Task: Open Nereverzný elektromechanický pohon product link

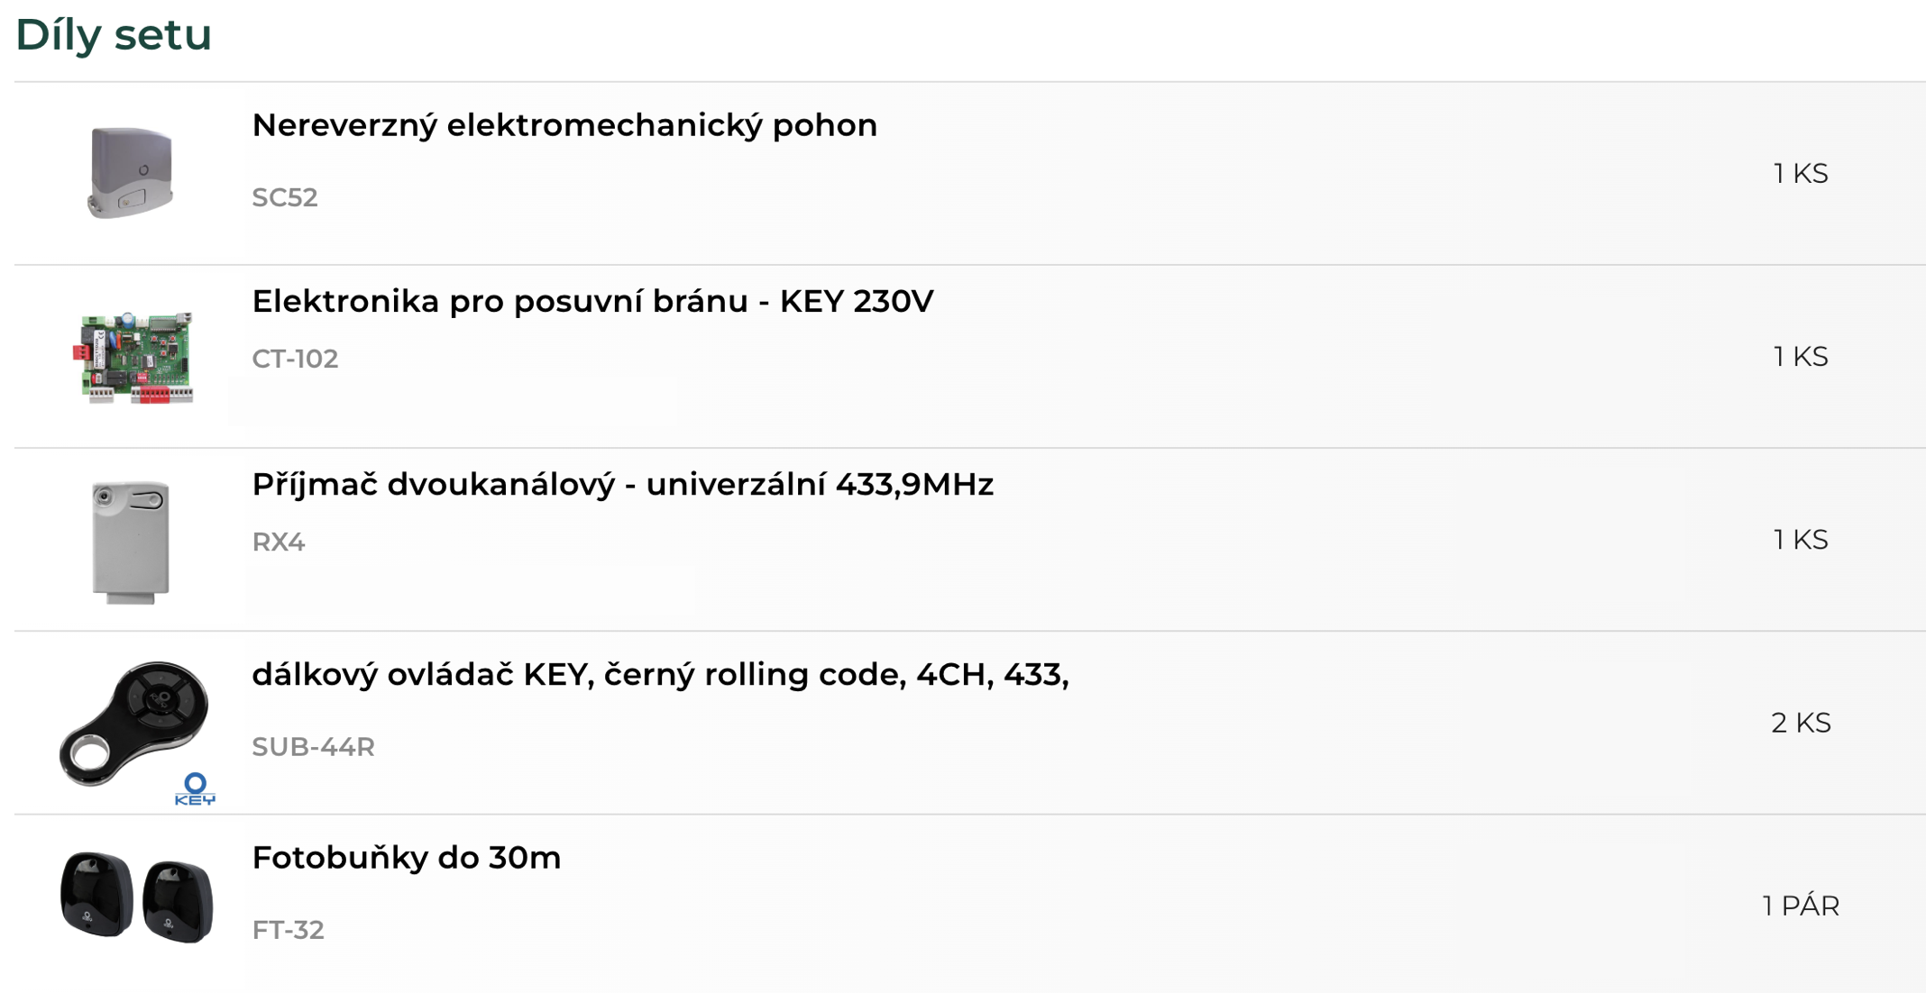Action: point(564,125)
